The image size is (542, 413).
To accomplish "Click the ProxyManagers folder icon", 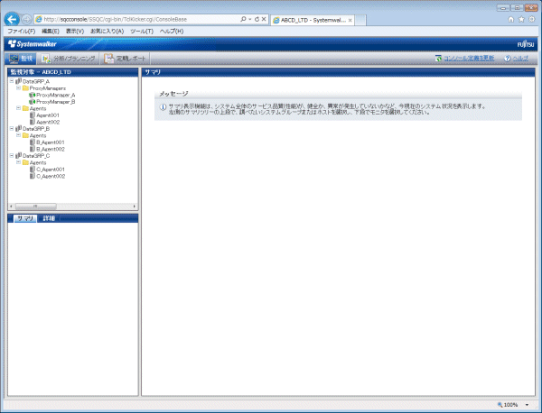I will [25, 88].
